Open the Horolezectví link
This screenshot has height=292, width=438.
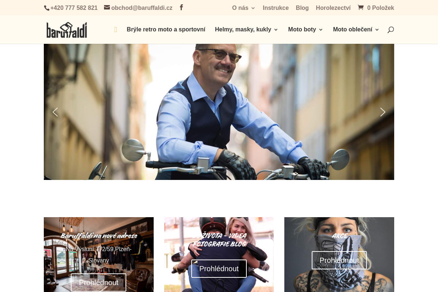point(333,8)
